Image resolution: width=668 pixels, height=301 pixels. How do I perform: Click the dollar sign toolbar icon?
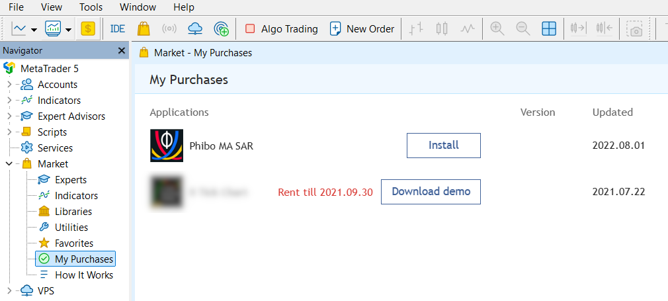coord(87,28)
